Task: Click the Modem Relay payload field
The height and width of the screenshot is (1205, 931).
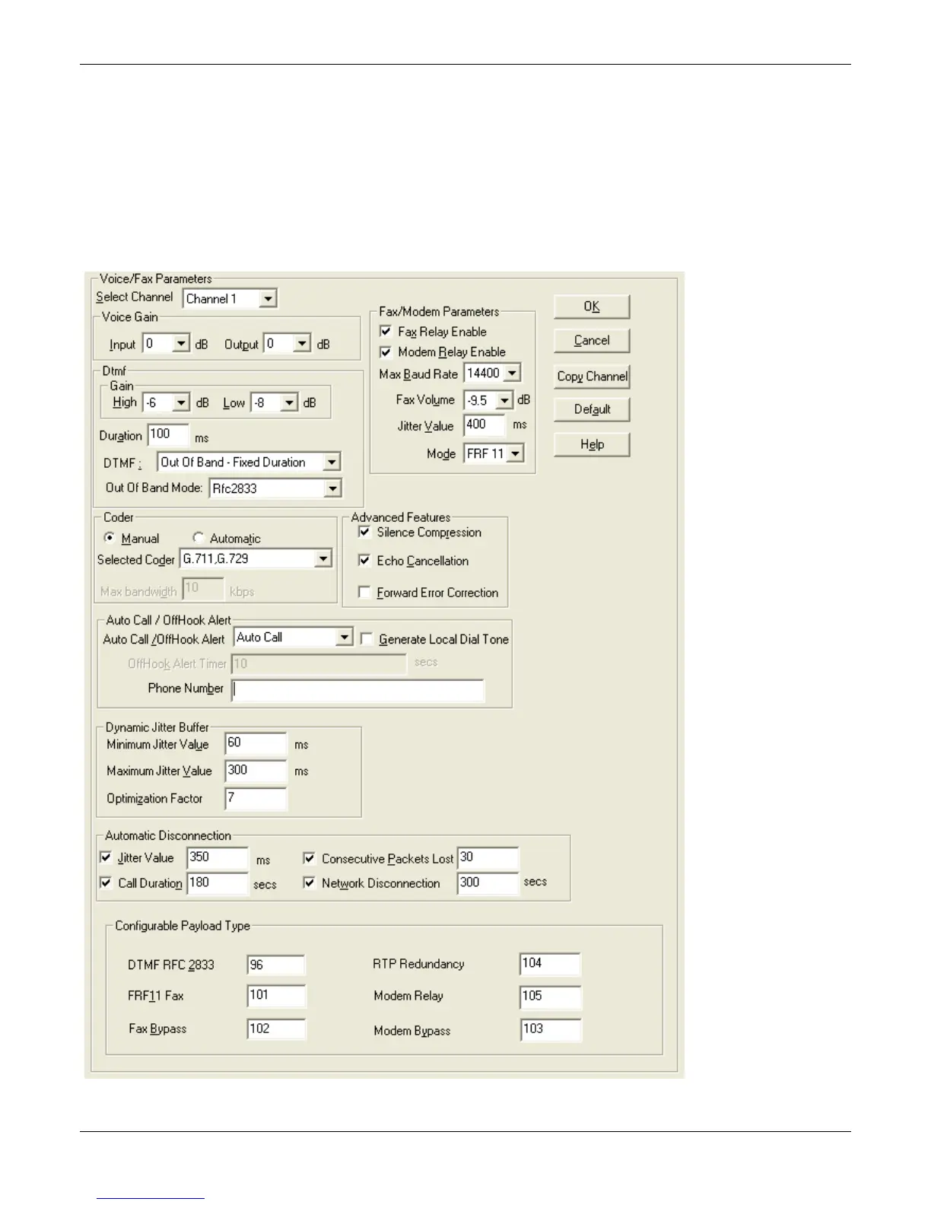Action: click(x=550, y=997)
